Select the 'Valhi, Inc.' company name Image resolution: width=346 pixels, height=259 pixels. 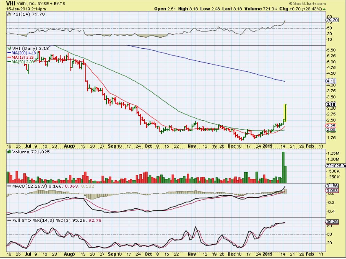[26, 4]
